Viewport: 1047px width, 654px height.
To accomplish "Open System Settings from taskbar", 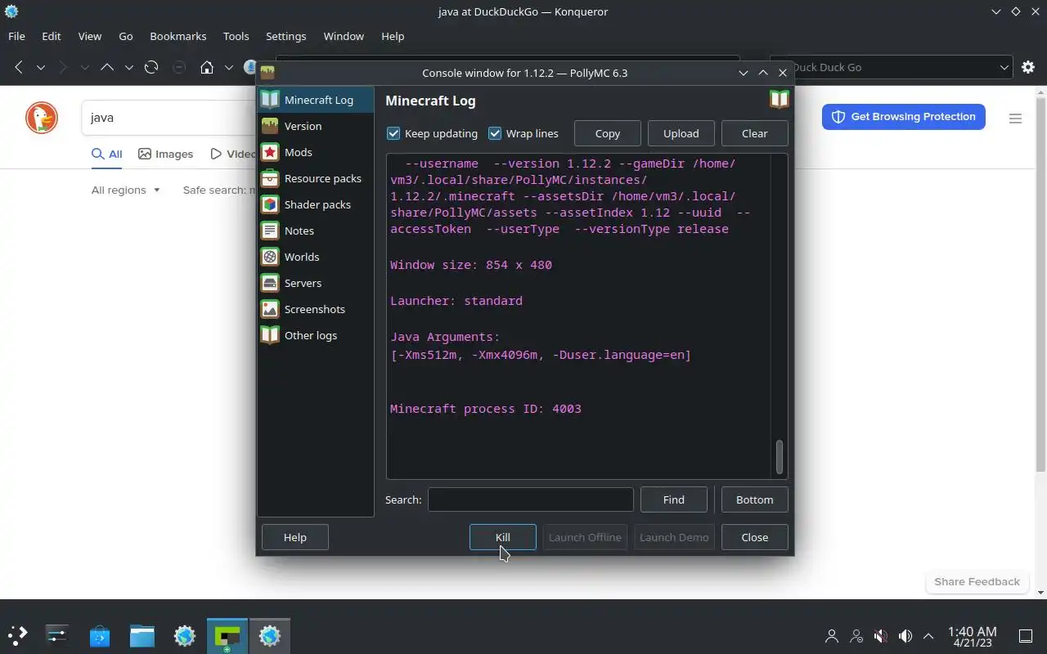I will 57,635.
